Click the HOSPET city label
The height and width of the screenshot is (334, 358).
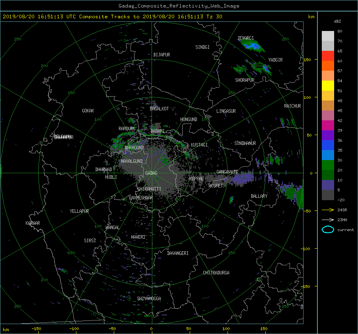pyautogui.click(x=216, y=186)
